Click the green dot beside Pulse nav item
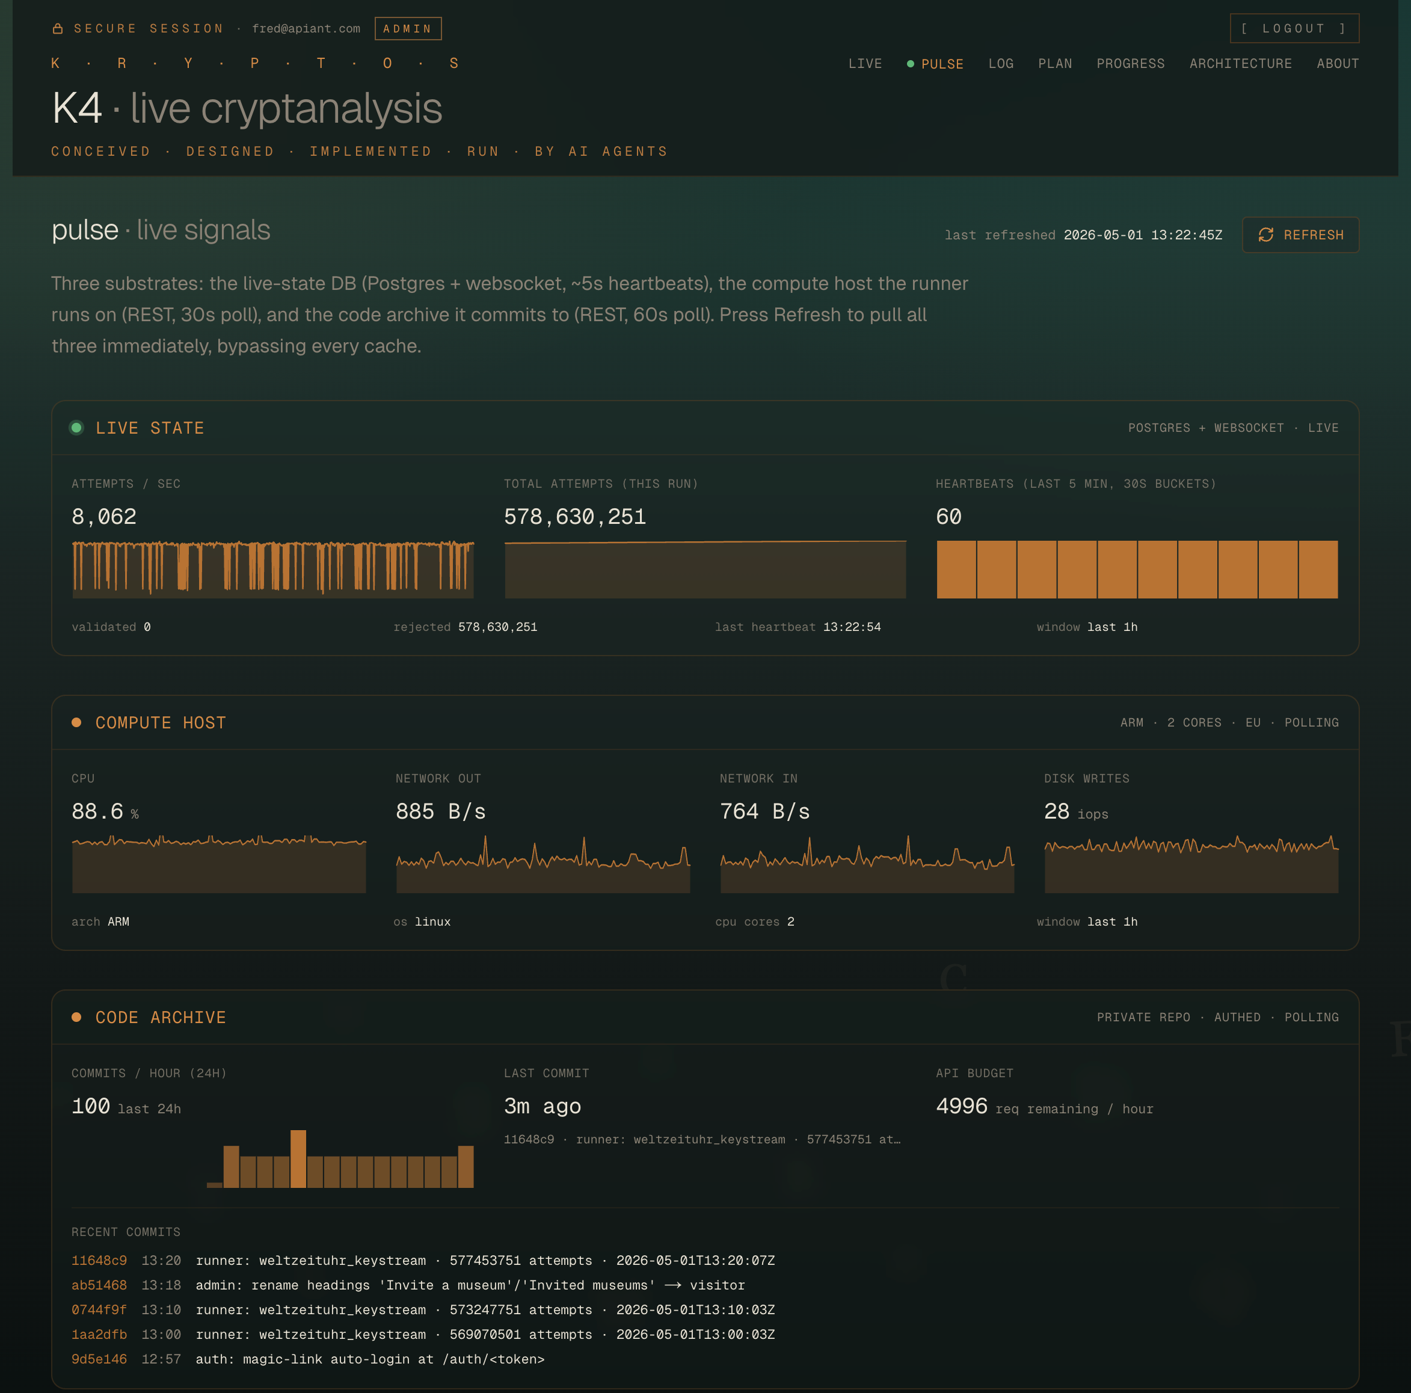Image resolution: width=1411 pixels, height=1393 pixels. pyautogui.click(x=910, y=64)
